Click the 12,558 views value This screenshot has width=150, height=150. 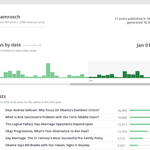122,131
